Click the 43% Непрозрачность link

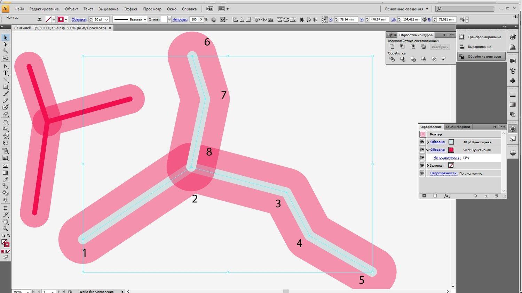[x=447, y=158]
